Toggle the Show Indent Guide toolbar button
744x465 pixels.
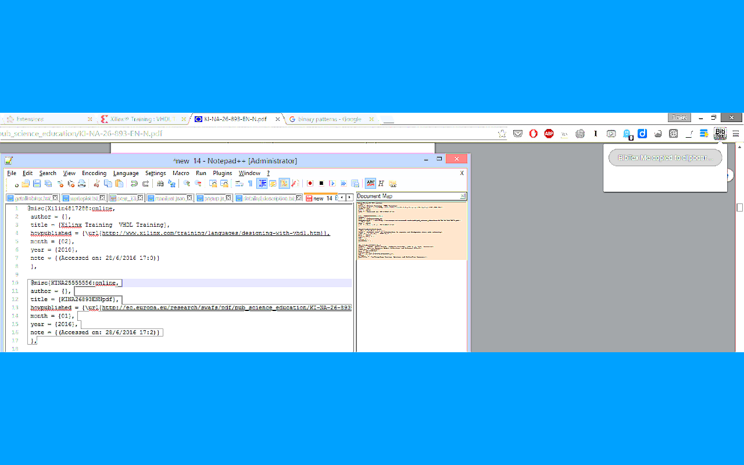pyautogui.click(x=262, y=184)
